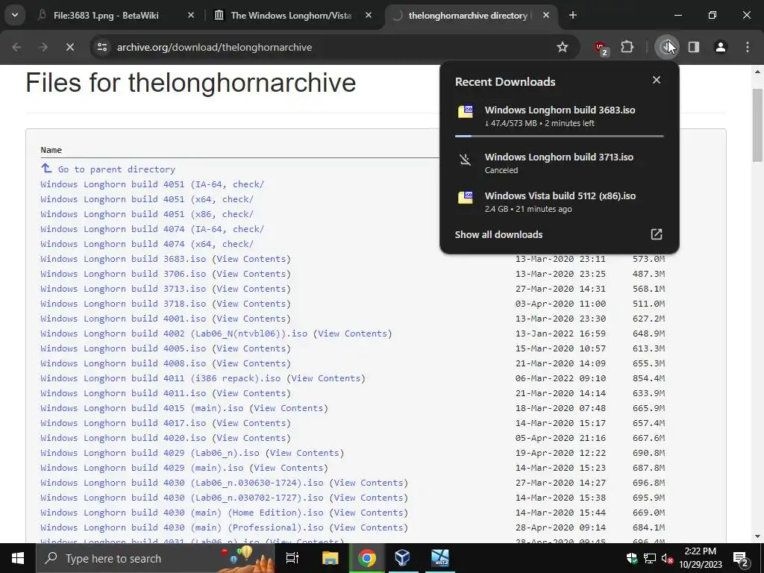Image resolution: width=764 pixels, height=573 pixels.
Task: Close thelonghornarchive directory tab
Action: (546, 15)
